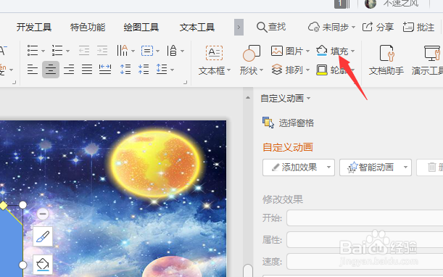Expand the bullet list style dropdown arrow
443x277 pixels.
pyautogui.click(x=43, y=51)
